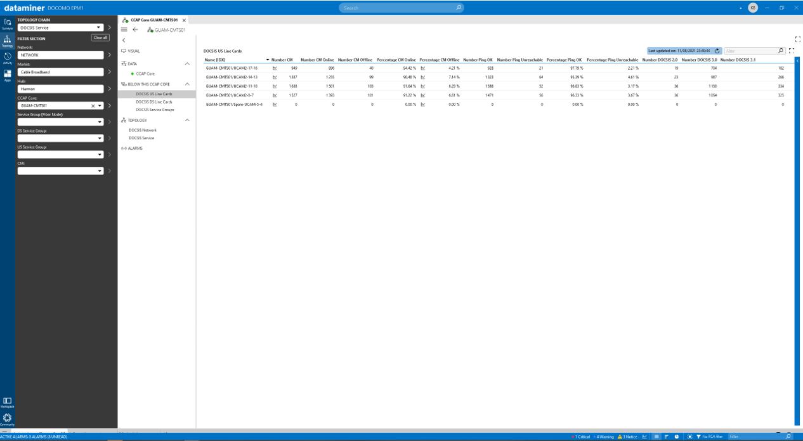The height and width of the screenshot is (441, 803).
Task: Collapse the DATA section
Action: [187, 63]
